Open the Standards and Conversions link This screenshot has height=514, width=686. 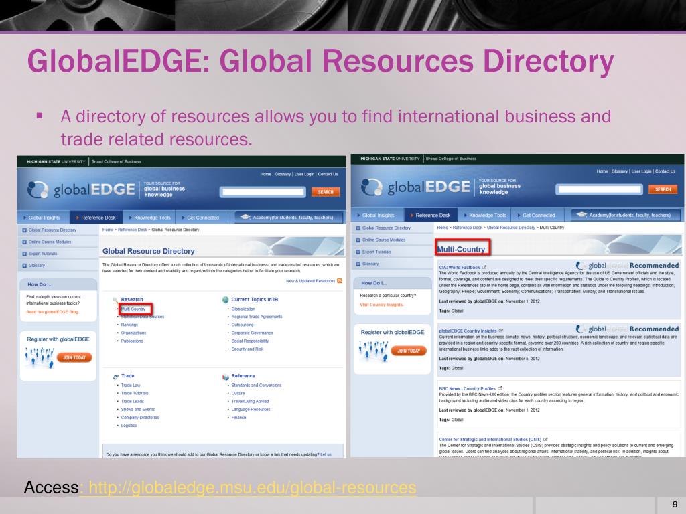coord(257,385)
